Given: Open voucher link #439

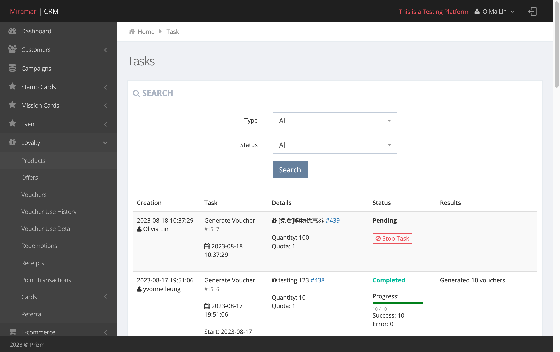Looking at the screenshot, I should tap(333, 220).
